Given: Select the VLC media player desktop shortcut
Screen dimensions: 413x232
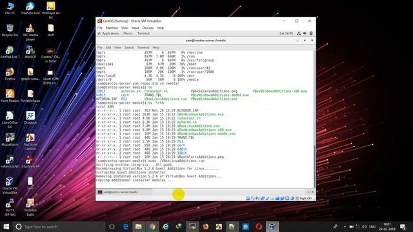Looking at the screenshot, I should point(30,32).
